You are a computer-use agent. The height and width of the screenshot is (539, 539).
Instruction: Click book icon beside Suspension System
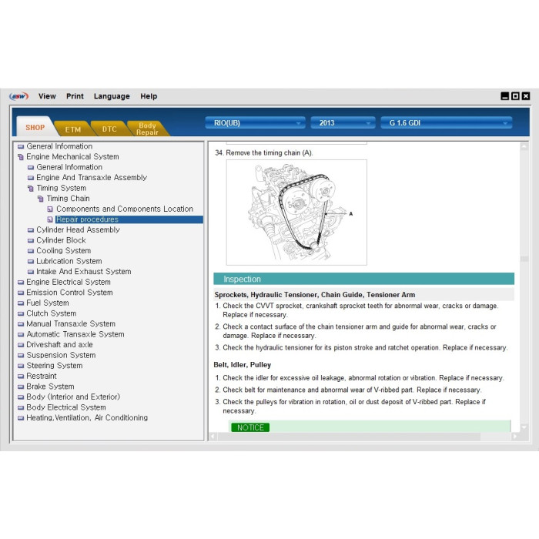(x=21, y=355)
